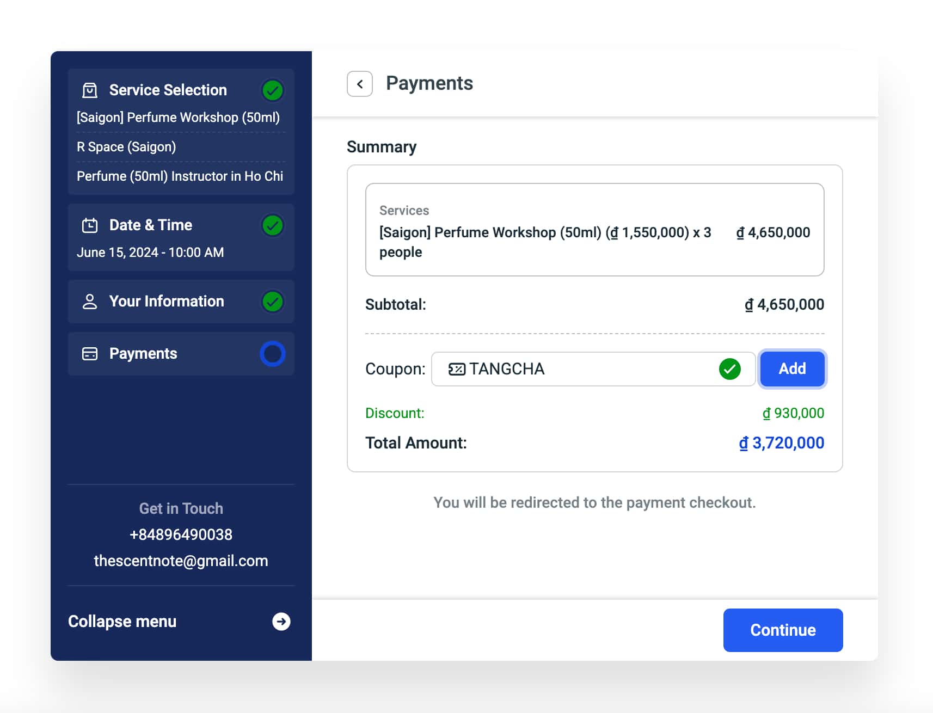Open the Your Information step
Viewport: 933px width, 713px height.
pyautogui.click(x=167, y=302)
